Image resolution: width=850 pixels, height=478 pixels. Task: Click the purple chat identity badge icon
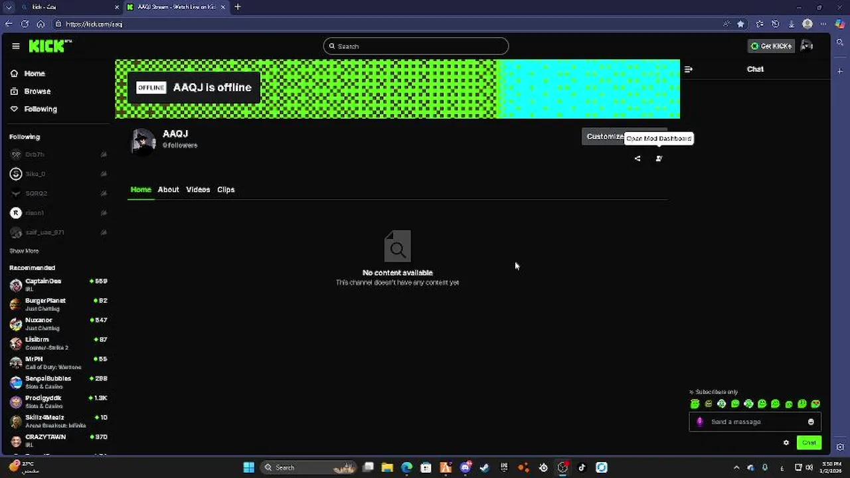(699, 422)
